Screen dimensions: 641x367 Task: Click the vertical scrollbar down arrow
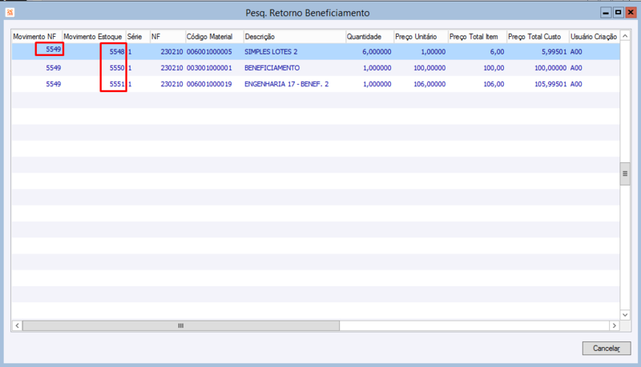coord(625,314)
